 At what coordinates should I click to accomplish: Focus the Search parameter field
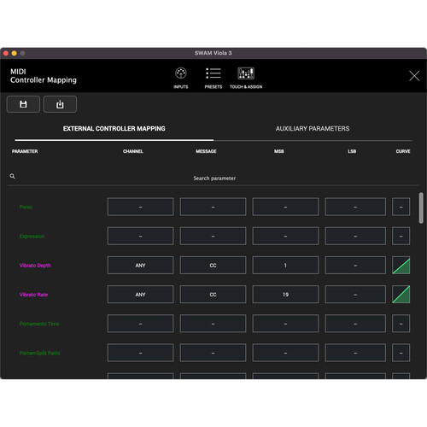[x=214, y=178]
